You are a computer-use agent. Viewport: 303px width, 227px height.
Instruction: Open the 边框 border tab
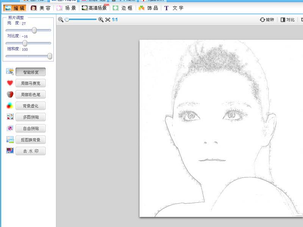123,8
